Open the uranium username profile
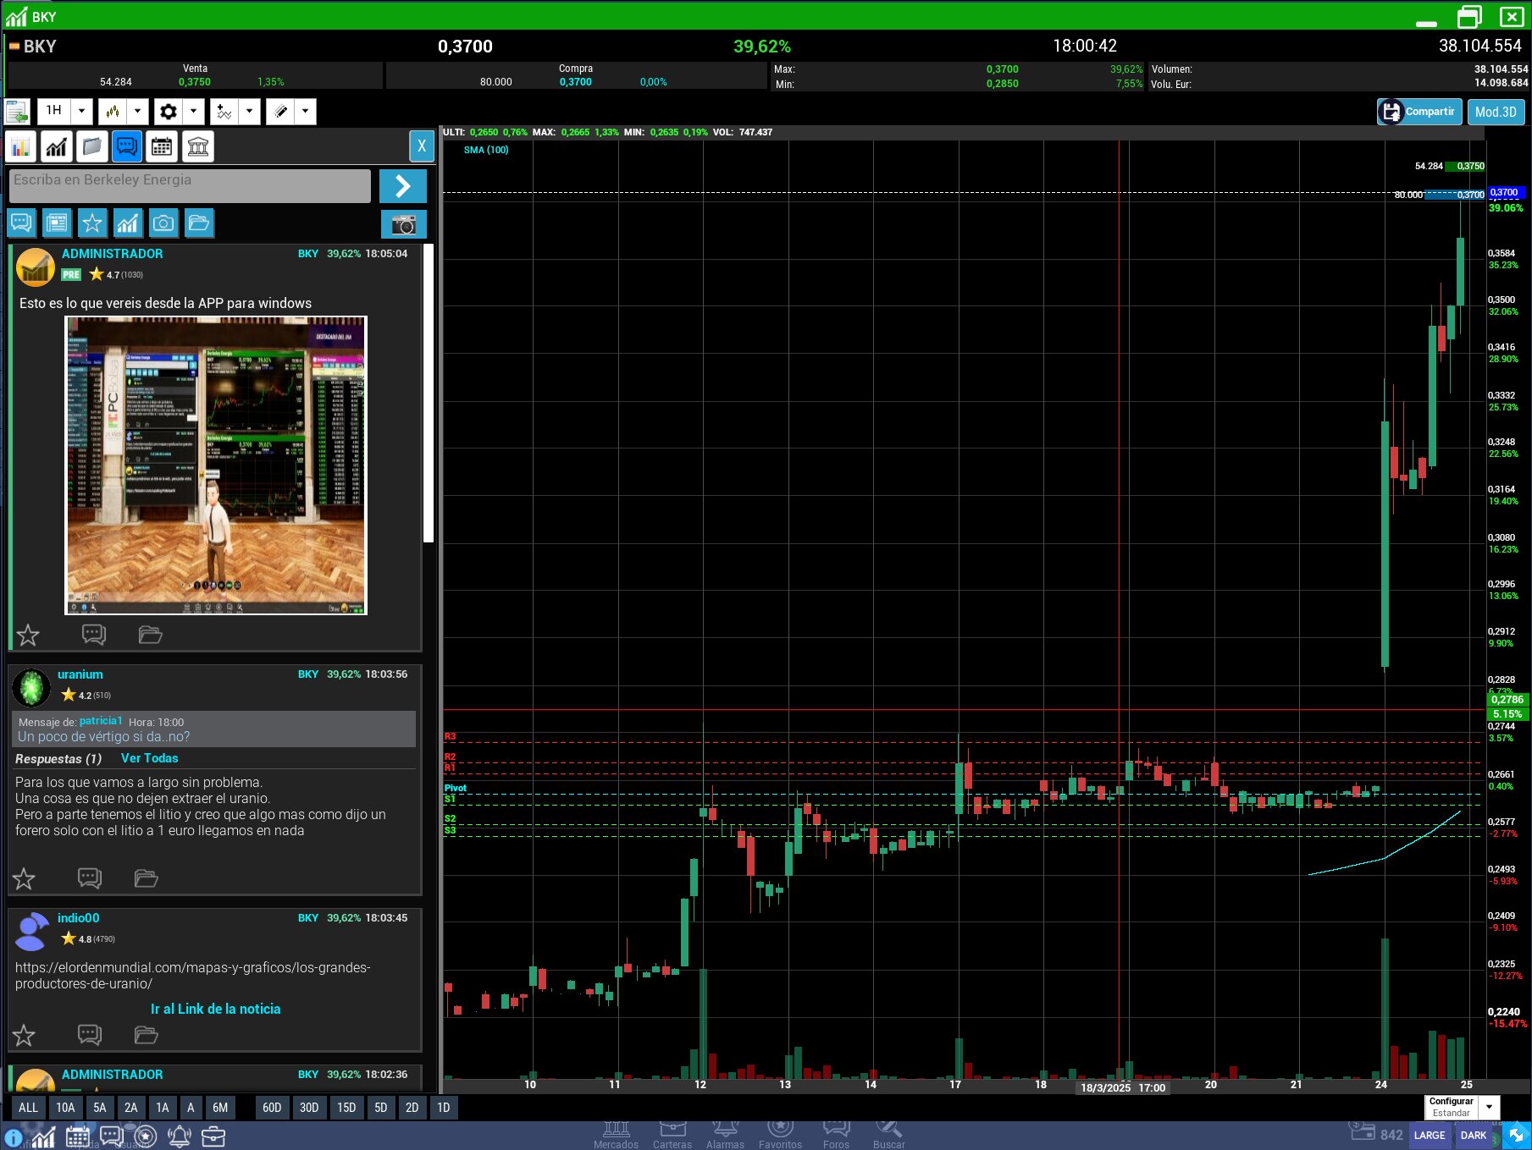The height and width of the screenshot is (1150, 1532). [x=80, y=674]
